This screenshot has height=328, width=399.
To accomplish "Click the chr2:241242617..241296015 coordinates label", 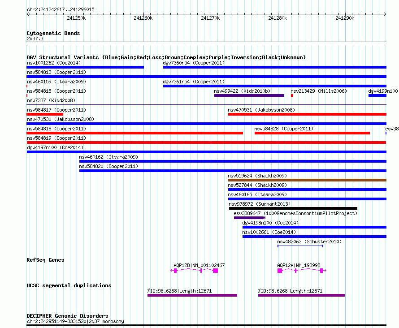I will point(61,9).
